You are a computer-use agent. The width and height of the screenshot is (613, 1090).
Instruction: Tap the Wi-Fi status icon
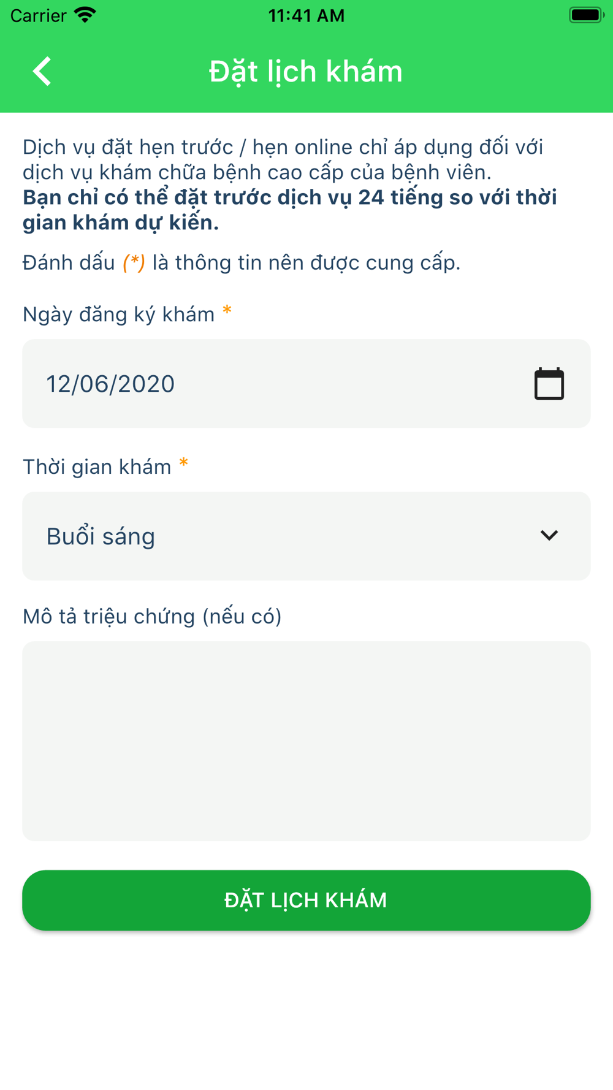click(x=85, y=15)
